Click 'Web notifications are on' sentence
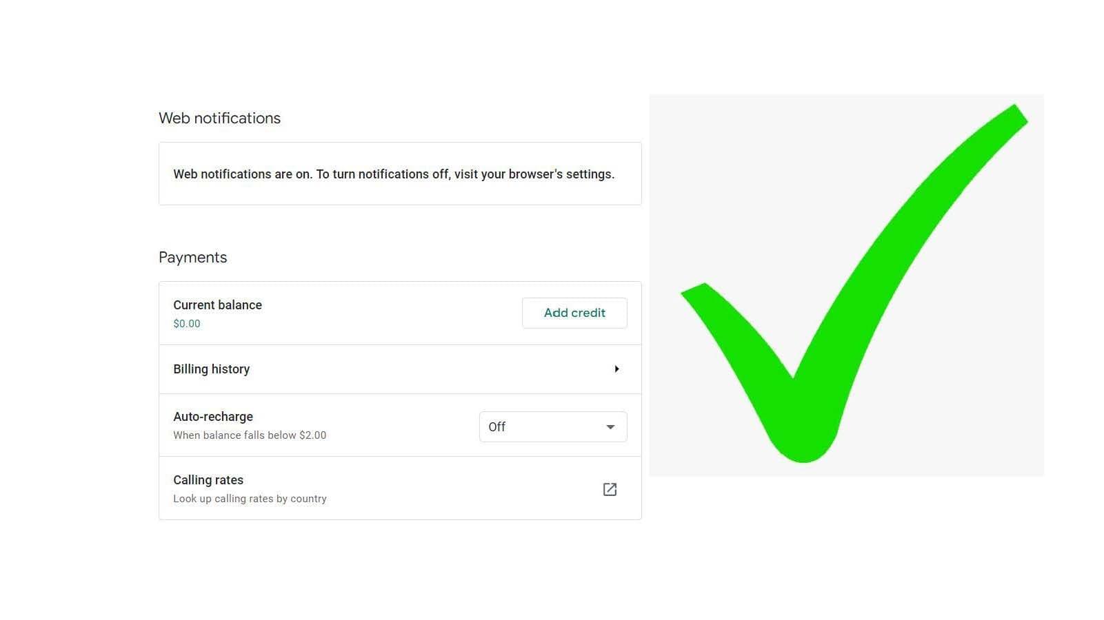1104x620 pixels. (x=242, y=174)
